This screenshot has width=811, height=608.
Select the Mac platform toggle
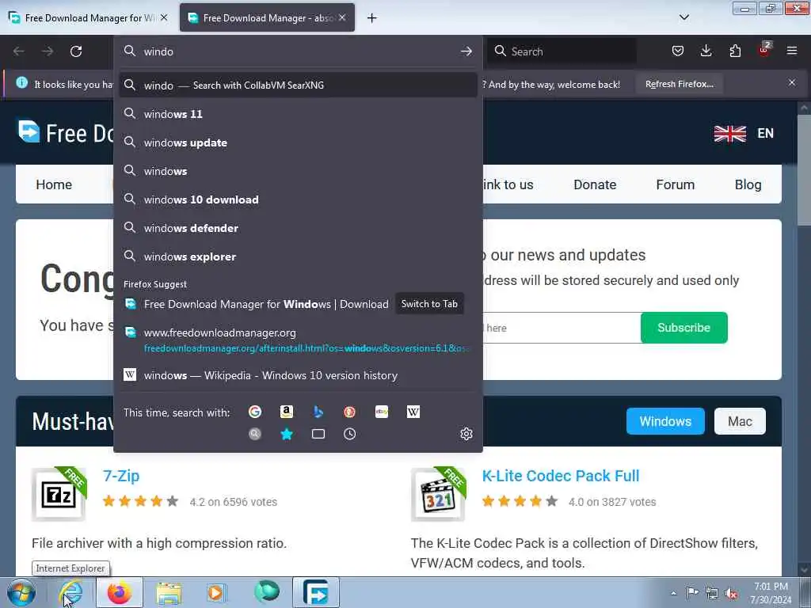pyautogui.click(x=740, y=421)
